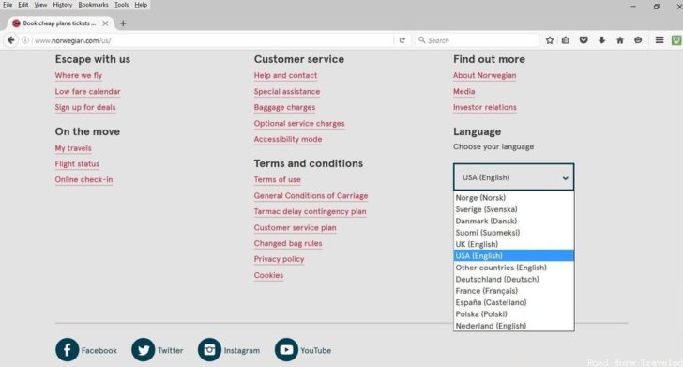Close the Book cheap plane tickets tab
The width and height of the screenshot is (683, 367).
pyautogui.click(x=105, y=23)
